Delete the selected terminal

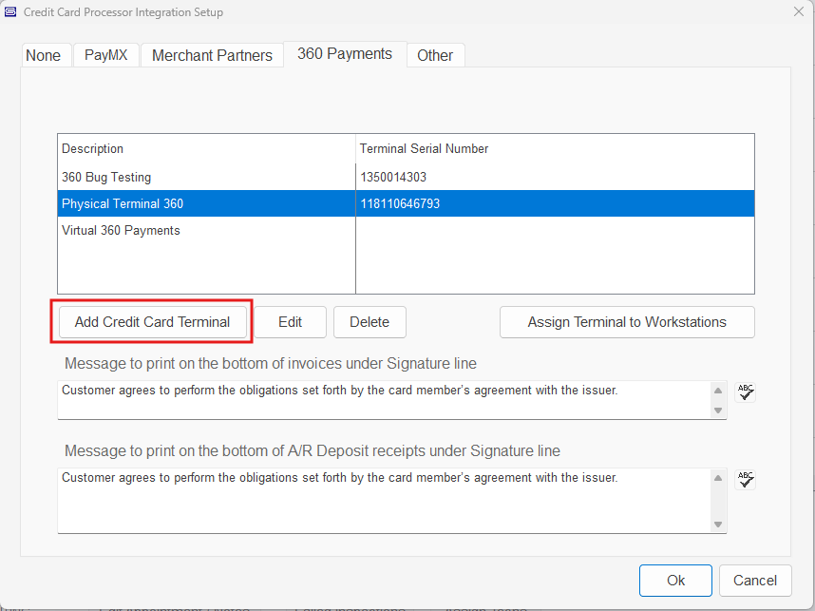pos(370,322)
